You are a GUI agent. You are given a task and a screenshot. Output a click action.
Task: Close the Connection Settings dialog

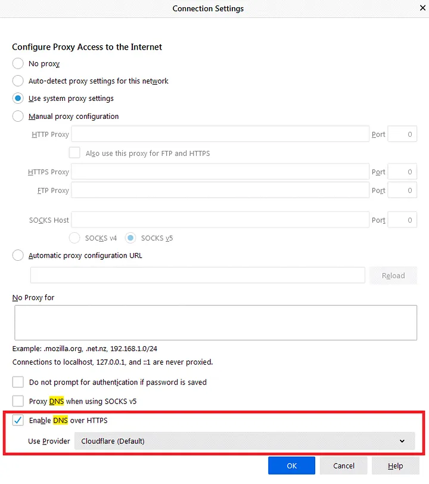tap(422, 8)
